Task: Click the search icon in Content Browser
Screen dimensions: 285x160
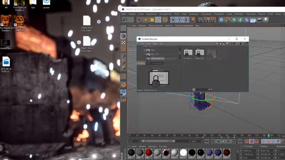Action: [244, 44]
